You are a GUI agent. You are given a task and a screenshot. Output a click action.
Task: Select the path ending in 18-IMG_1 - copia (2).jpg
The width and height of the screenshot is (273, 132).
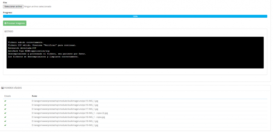(70, 113)
